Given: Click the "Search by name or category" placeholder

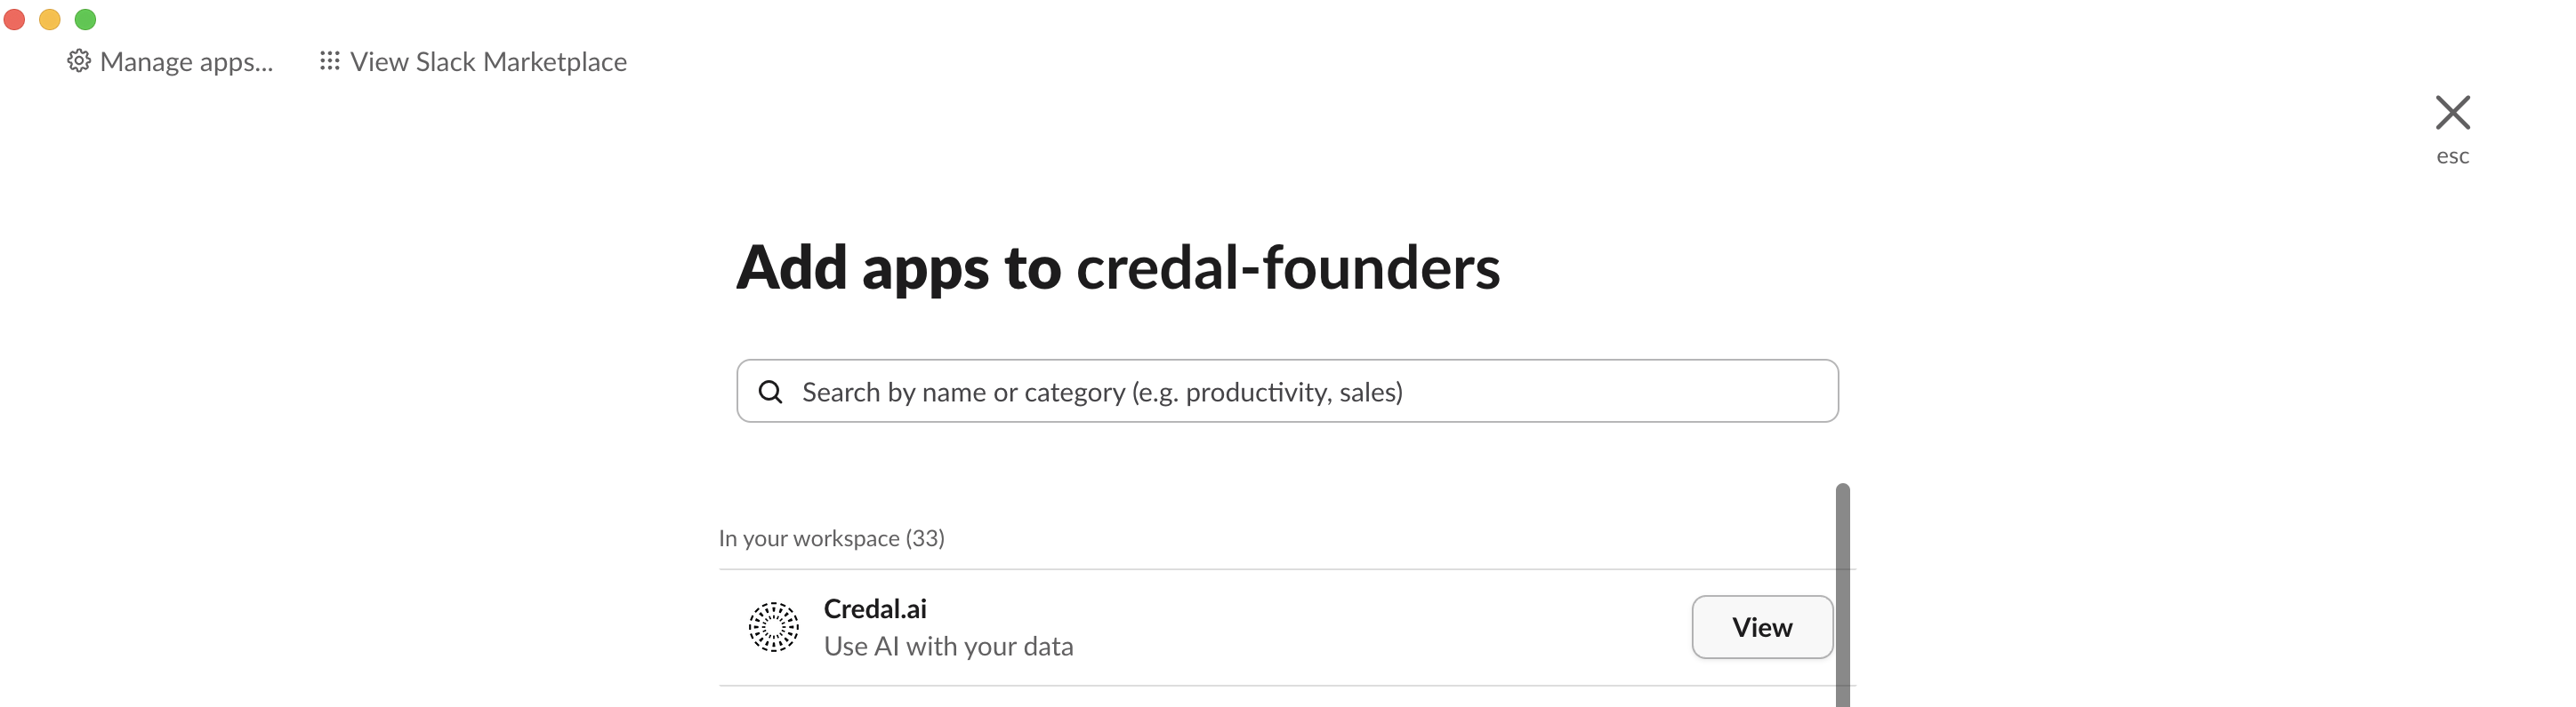Looking at the screenshot, I should (x=1102, y=393).
